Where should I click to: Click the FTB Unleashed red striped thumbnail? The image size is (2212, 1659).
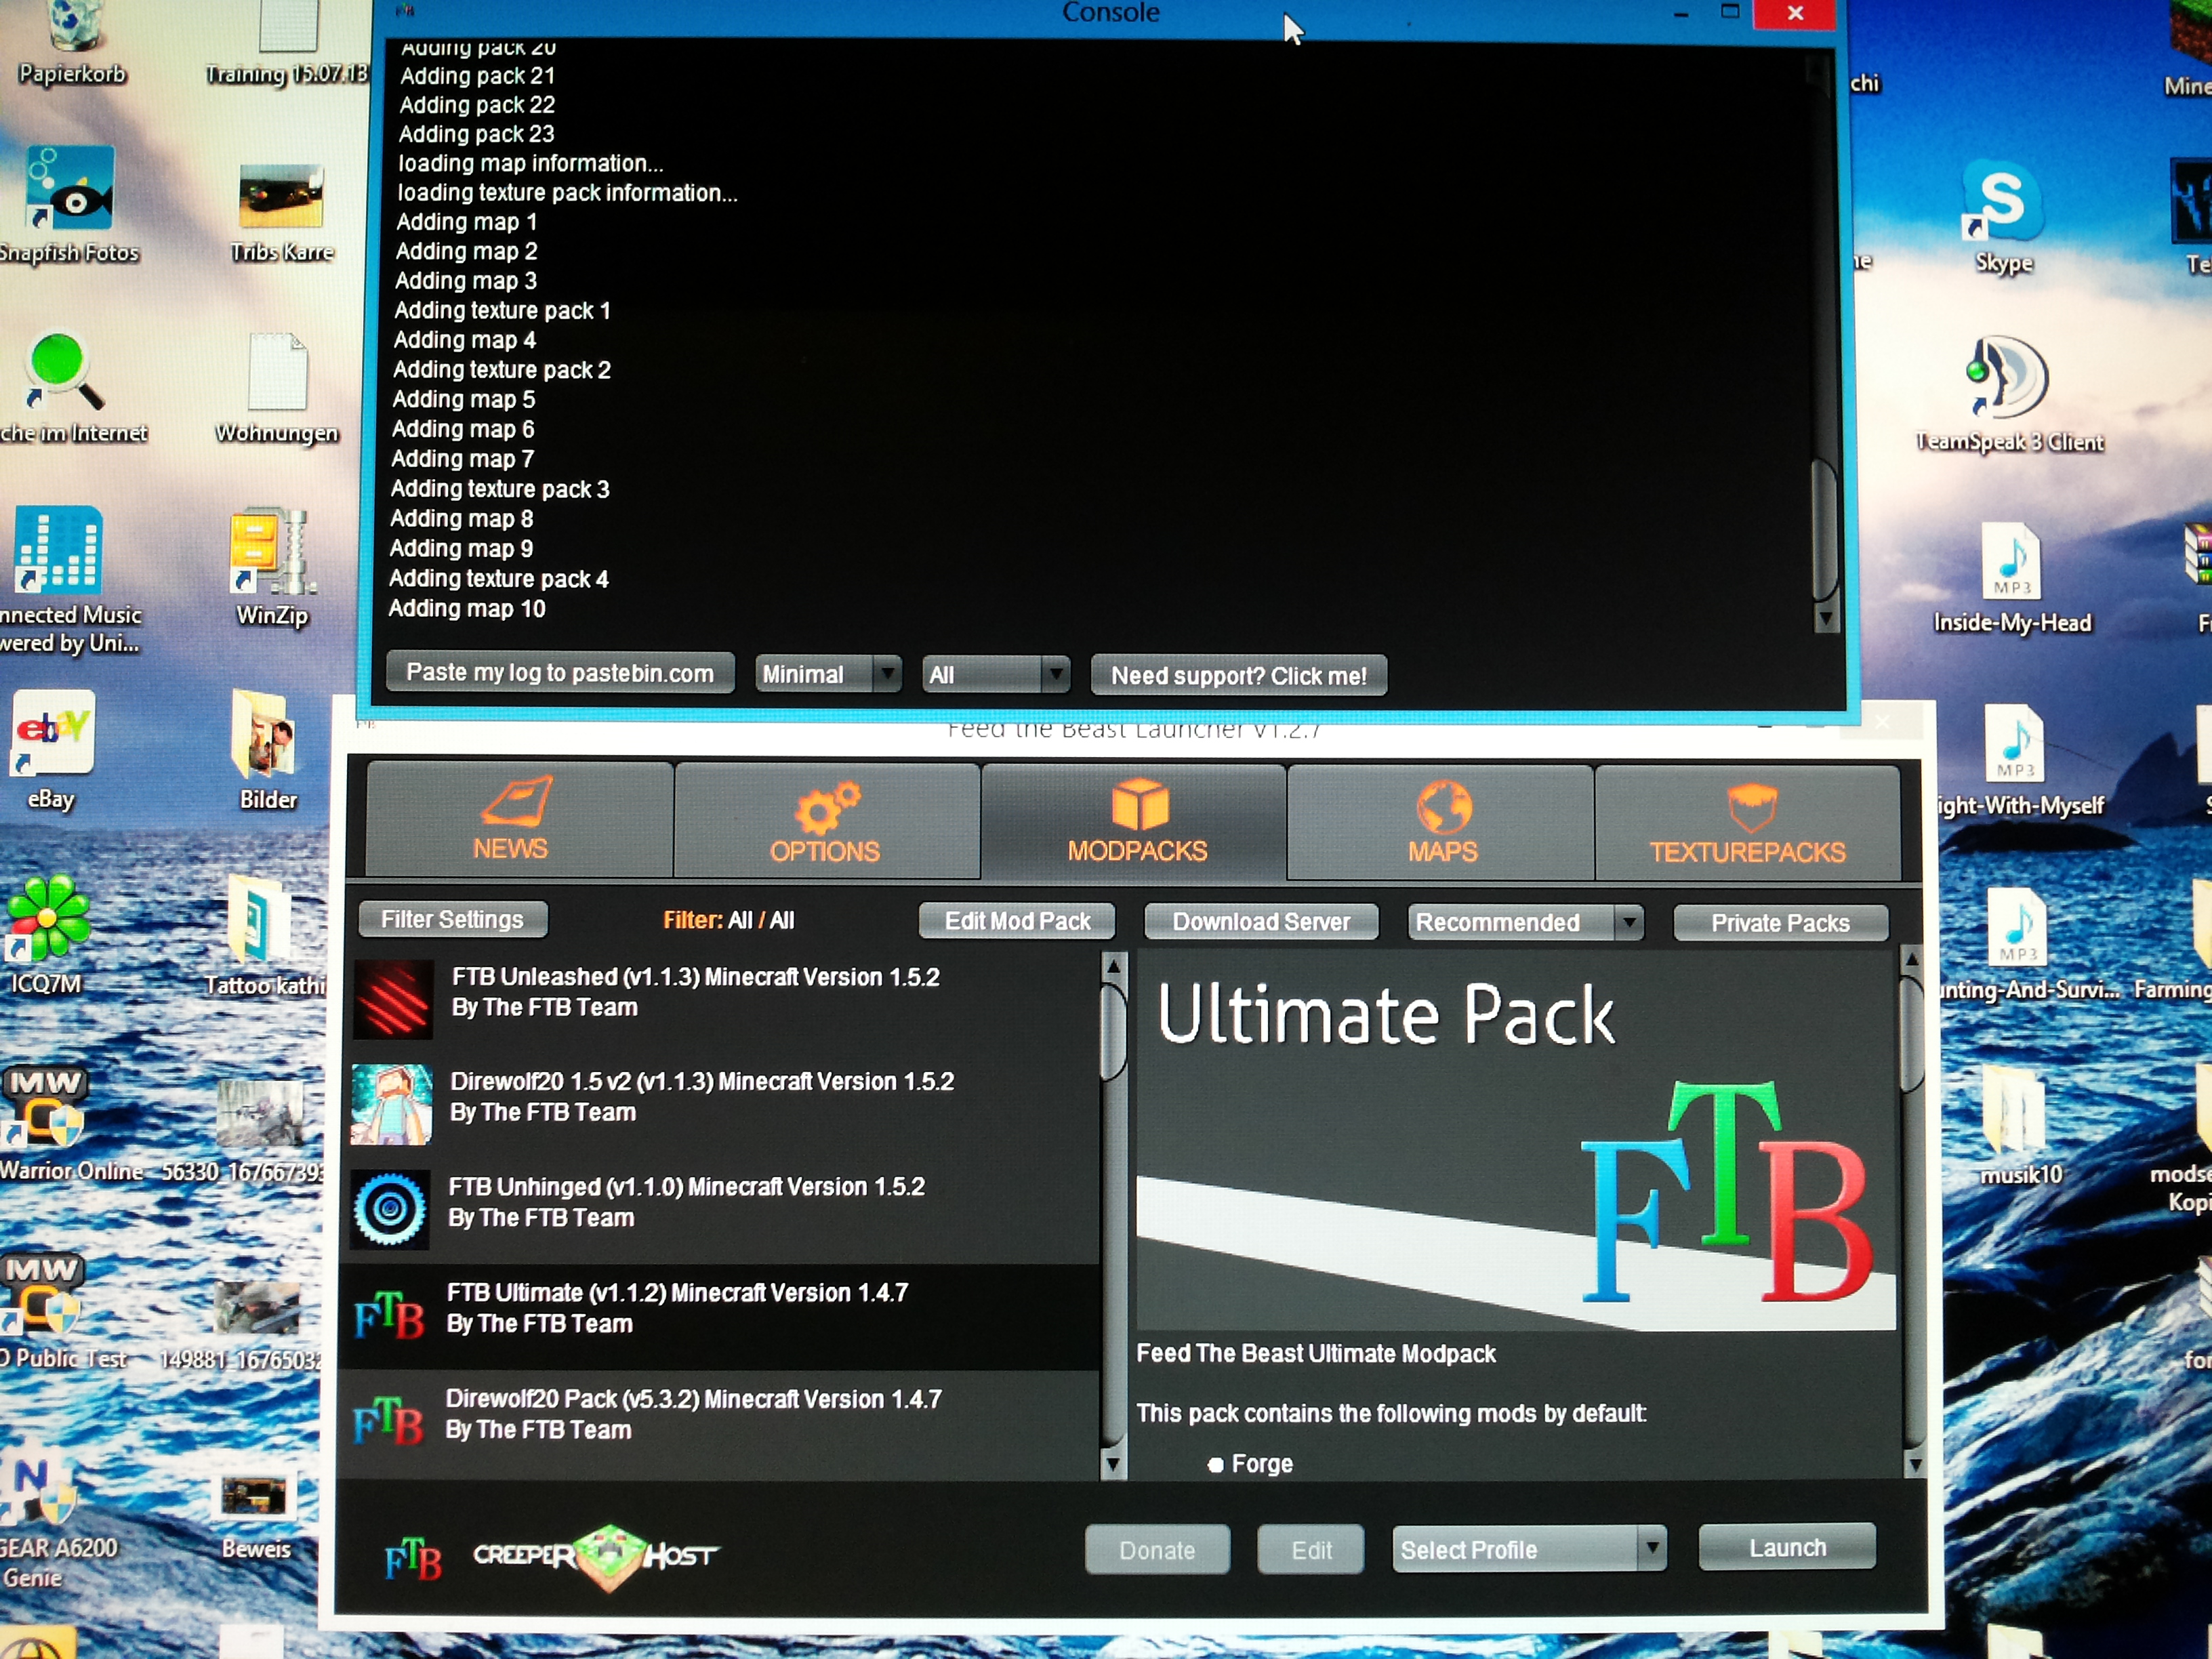pyautogui.click(x=394, y=999)
